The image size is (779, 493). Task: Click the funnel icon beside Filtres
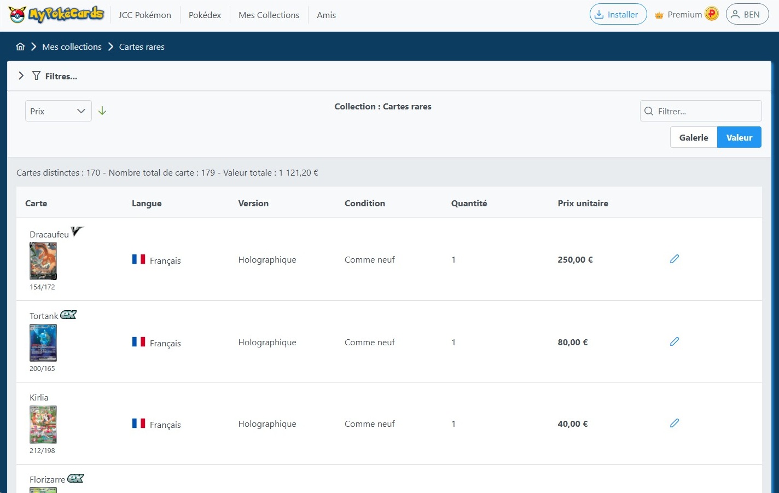point(36,76)
